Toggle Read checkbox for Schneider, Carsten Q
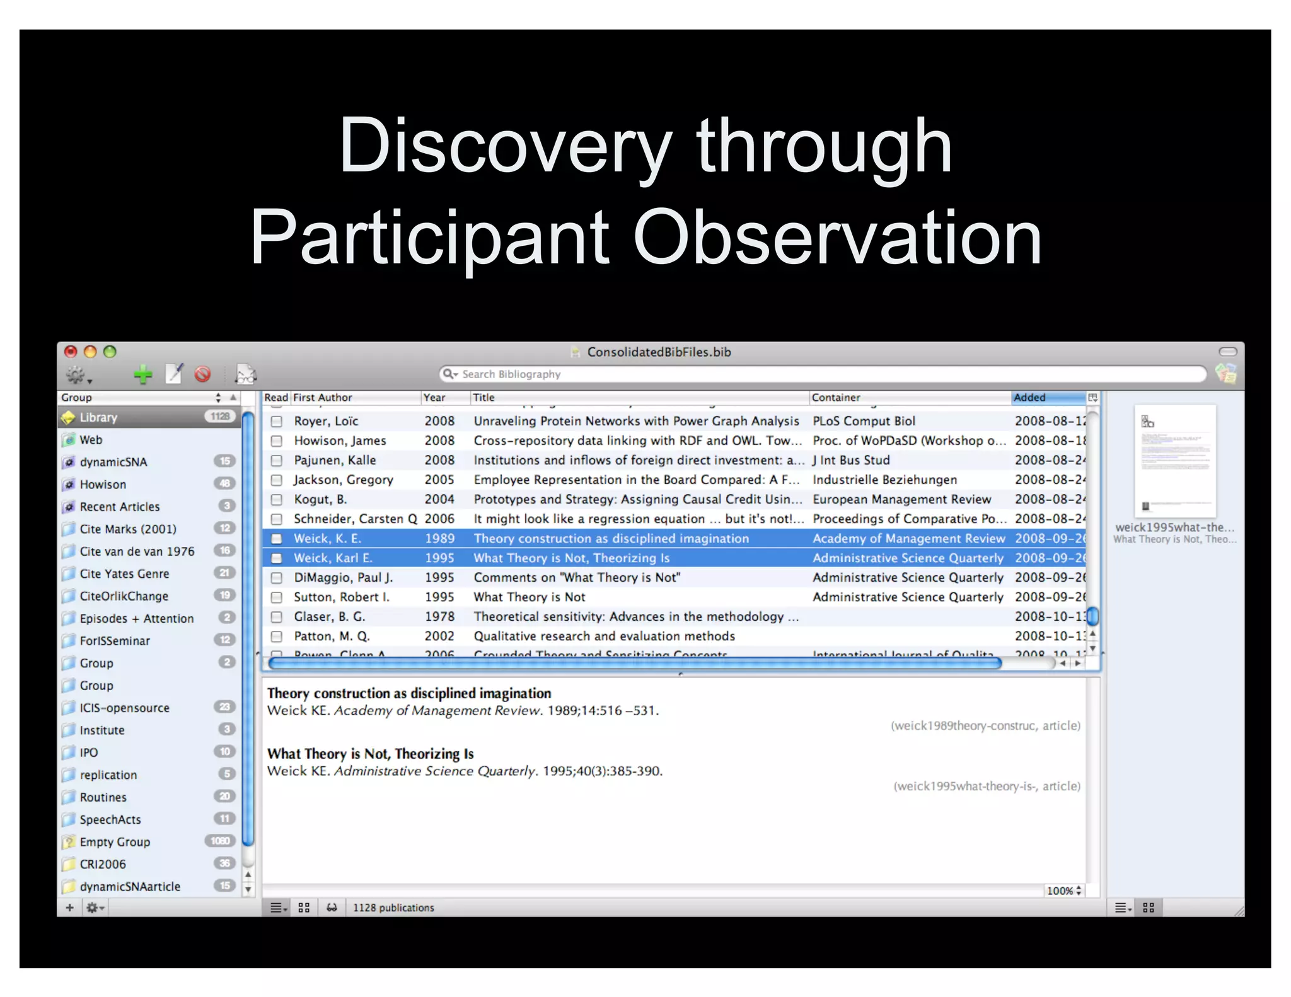The height and width of the screenshot is (997, 1291). (276, 519)
